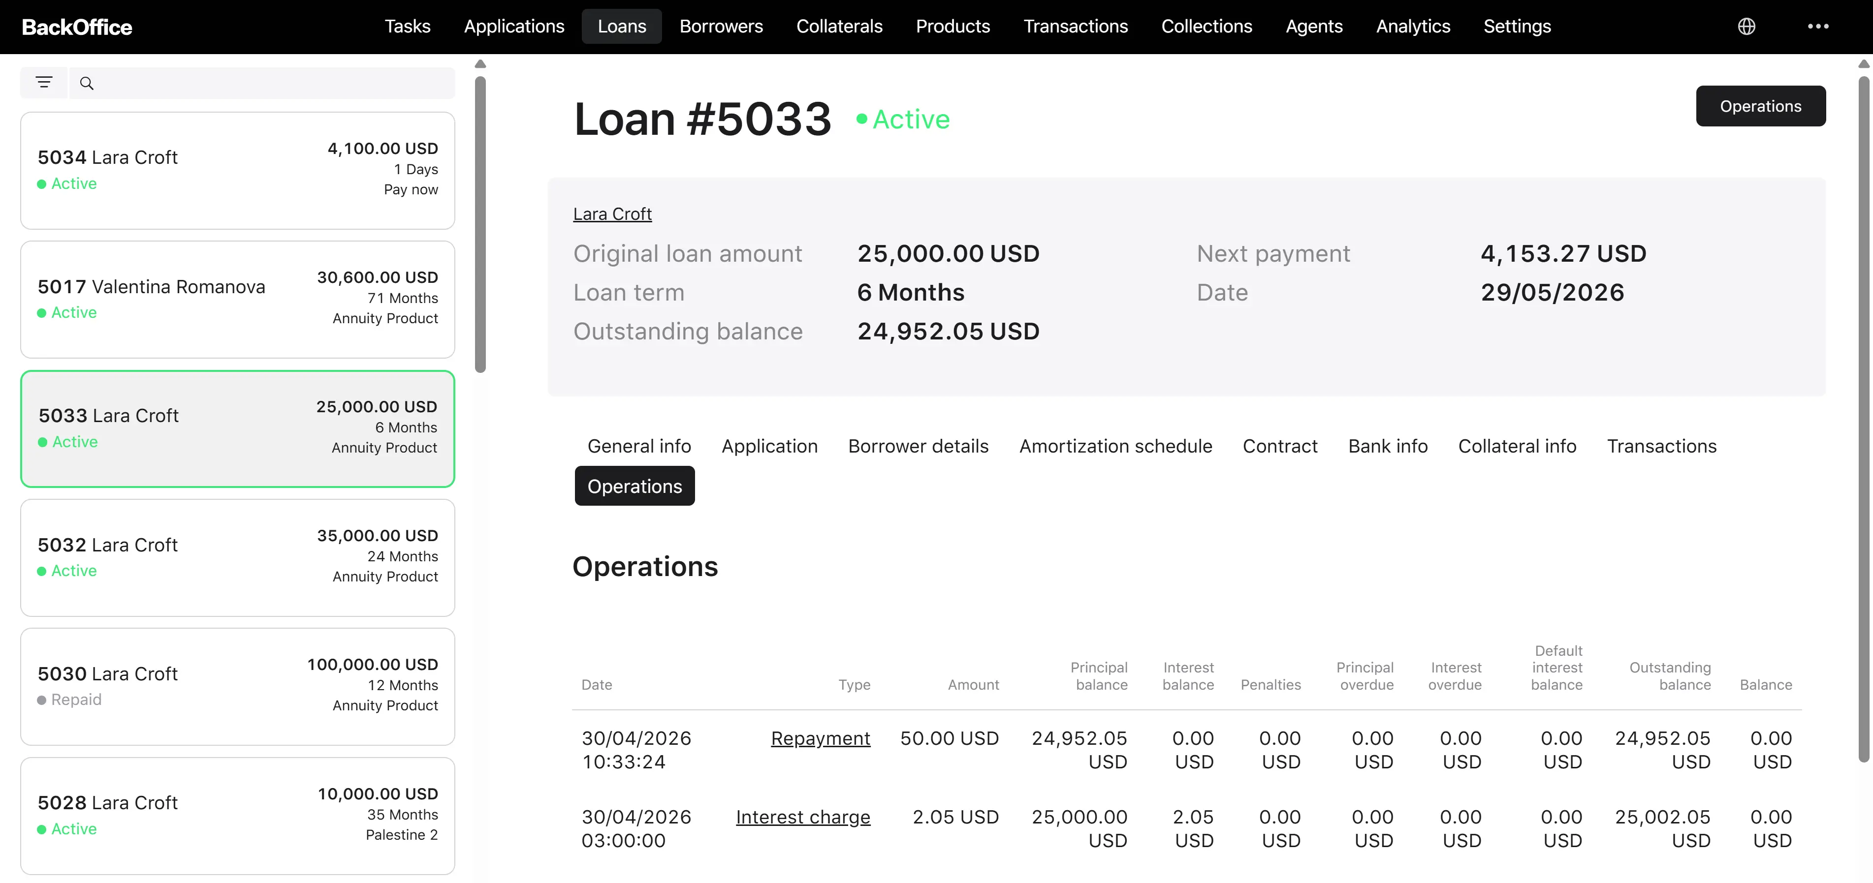Click the Amount column header

[973, 685]
